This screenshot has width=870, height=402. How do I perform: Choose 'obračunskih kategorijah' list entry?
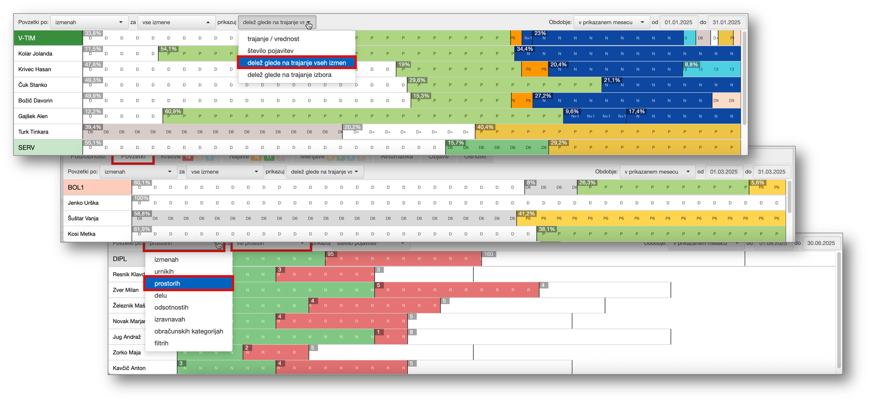[188, 332]
